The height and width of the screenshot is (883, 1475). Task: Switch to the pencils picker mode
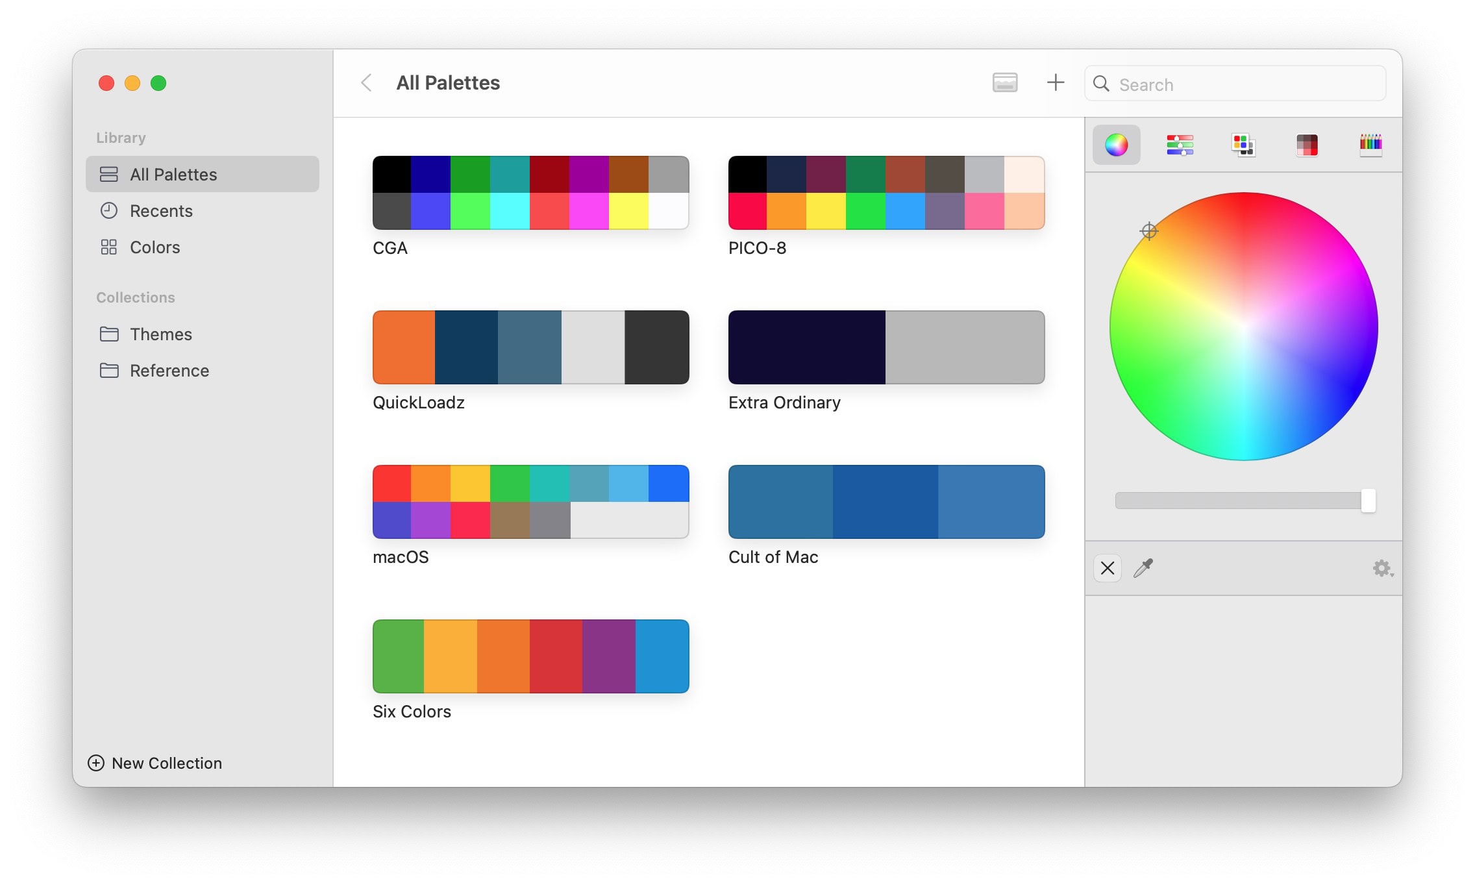tap(1370, 145)
